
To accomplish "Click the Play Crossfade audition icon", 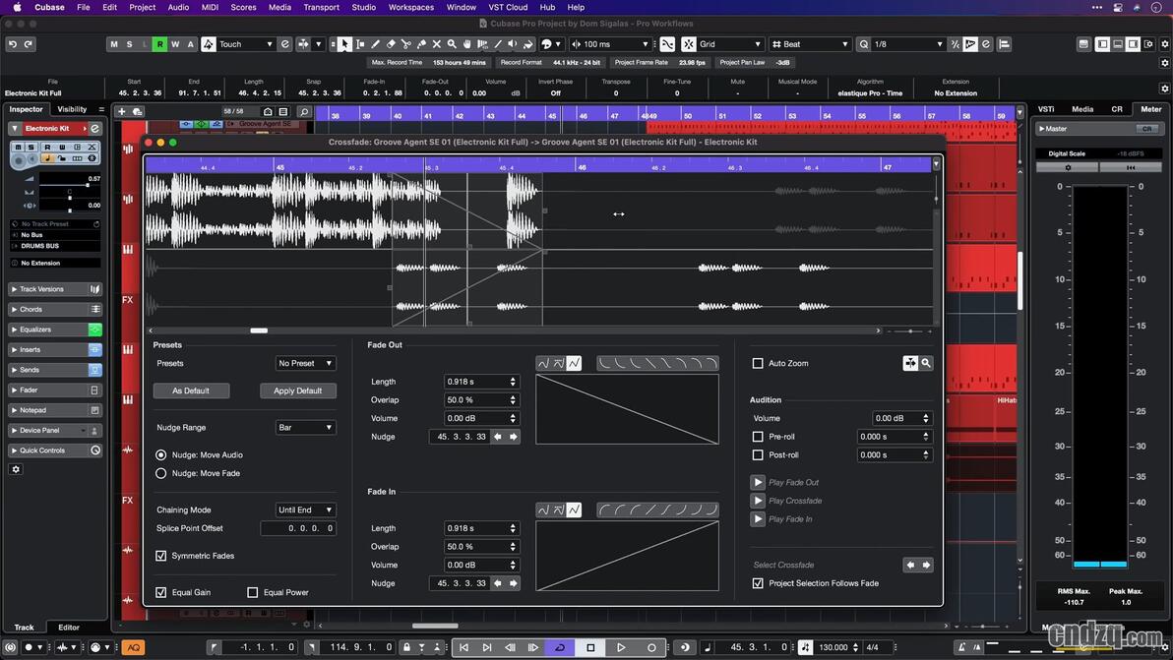I will [x=758, y=501].
